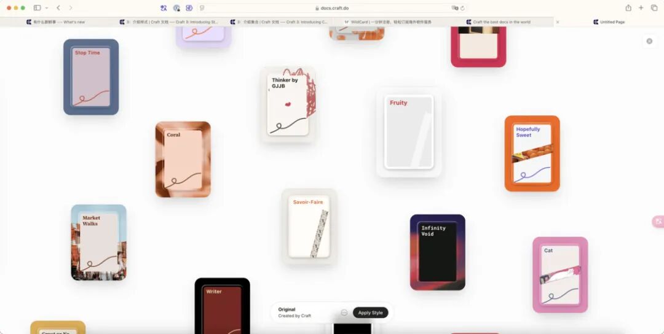Choose the Writer style card
Image resolution: width=664 pixels, height=334 pixels.
[223, 306]
